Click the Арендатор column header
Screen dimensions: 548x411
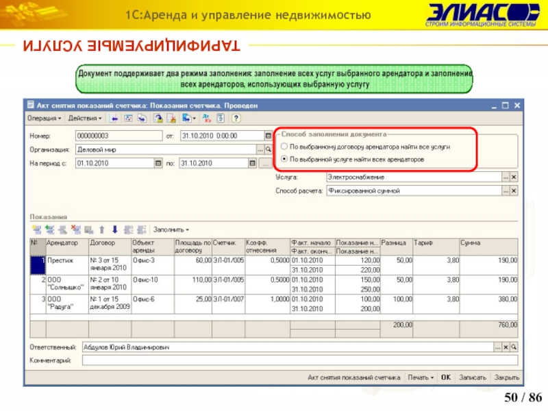[67, 247]
